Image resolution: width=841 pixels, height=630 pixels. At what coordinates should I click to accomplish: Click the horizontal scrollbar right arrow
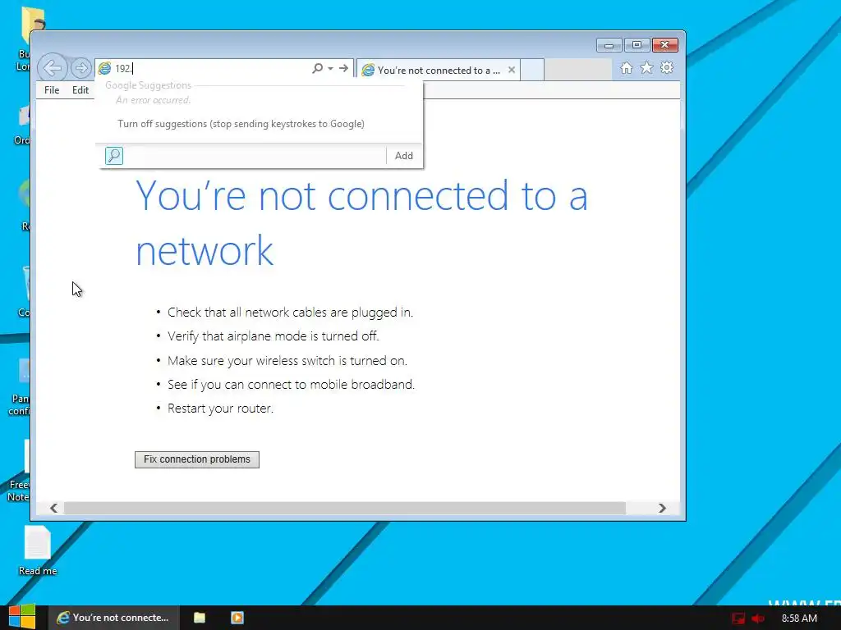click(x=663, y=508)
